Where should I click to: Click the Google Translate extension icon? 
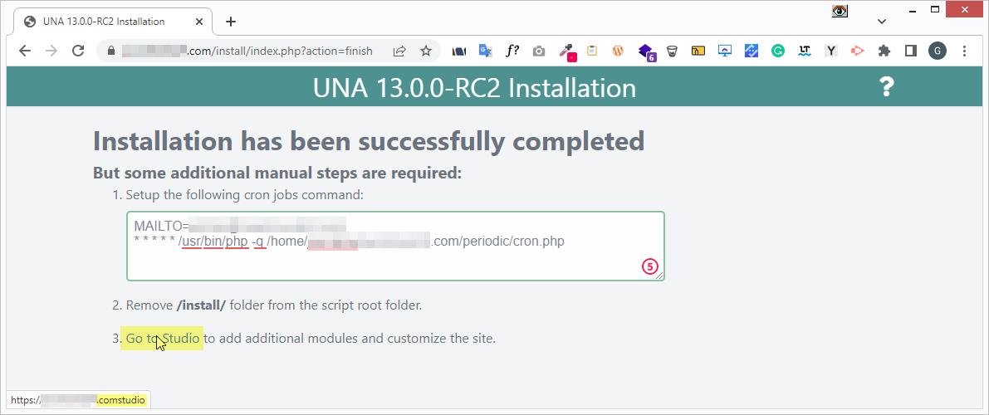[x=486, y=51]
